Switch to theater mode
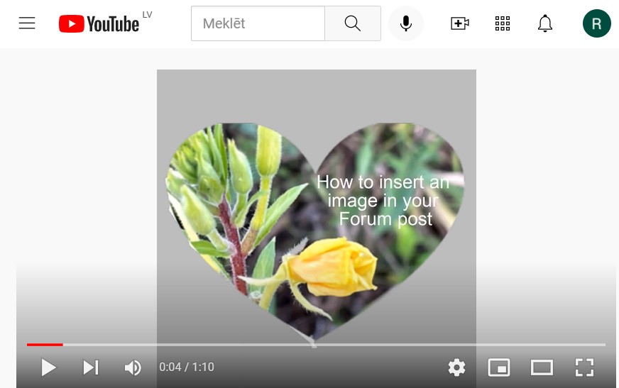Screen dimensions: 619x388 click(542, 367)
